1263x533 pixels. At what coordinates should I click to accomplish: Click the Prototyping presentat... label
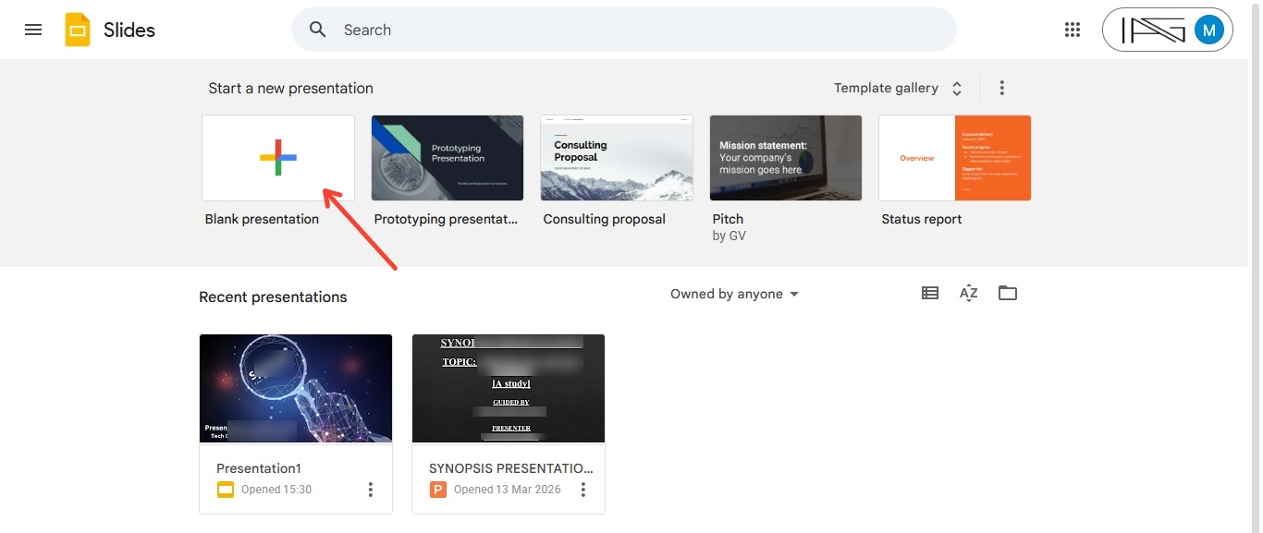[x=447, y=219]
